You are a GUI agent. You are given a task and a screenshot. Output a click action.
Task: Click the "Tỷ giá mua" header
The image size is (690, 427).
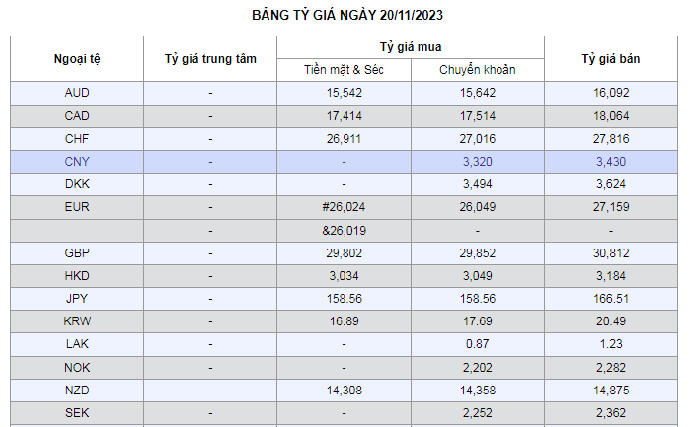click(410, 47)
